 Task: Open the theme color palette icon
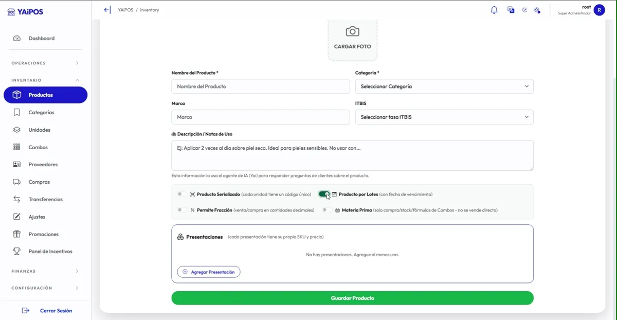pos(537,10)
